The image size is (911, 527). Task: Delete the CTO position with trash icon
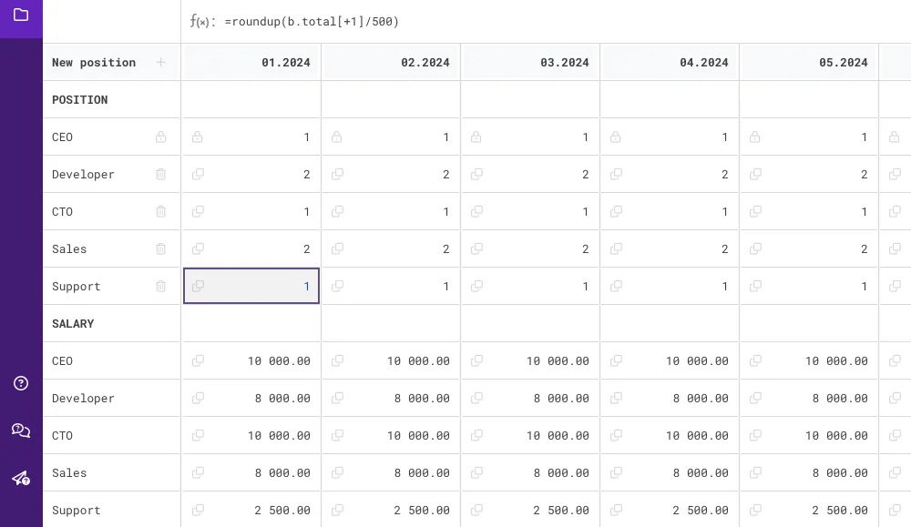[x=161, y=212]
